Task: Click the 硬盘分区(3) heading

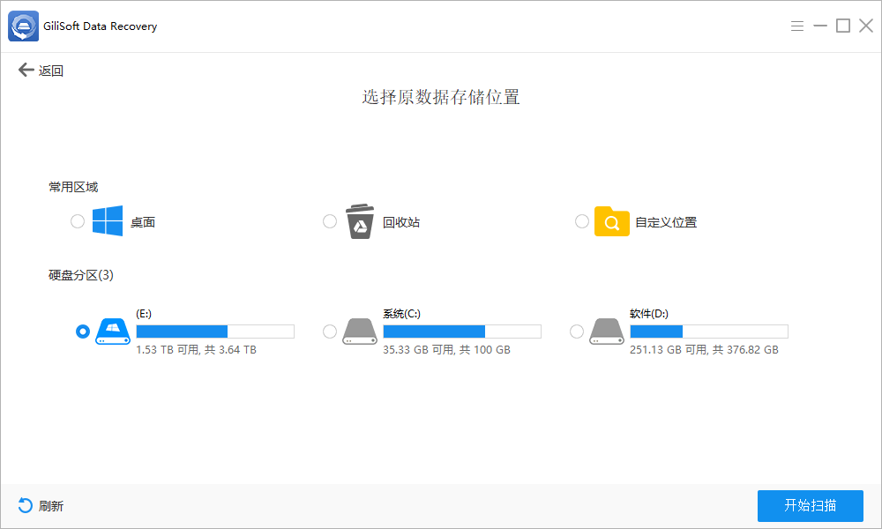Action: click(x=81, y=275)
